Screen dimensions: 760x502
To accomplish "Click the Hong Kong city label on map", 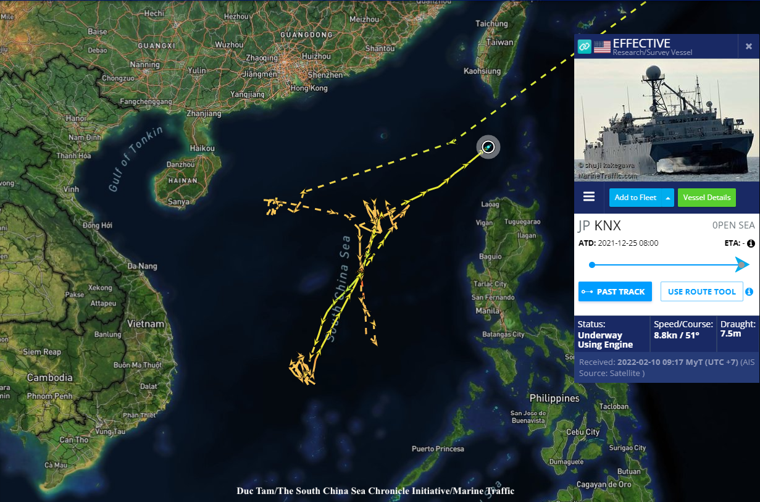I will point(309,88).
